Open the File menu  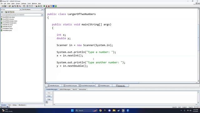2,3
